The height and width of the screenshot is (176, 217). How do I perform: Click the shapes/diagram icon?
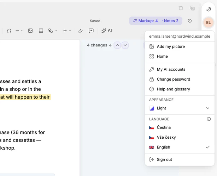pyautogui.click(x=51, y=31)
